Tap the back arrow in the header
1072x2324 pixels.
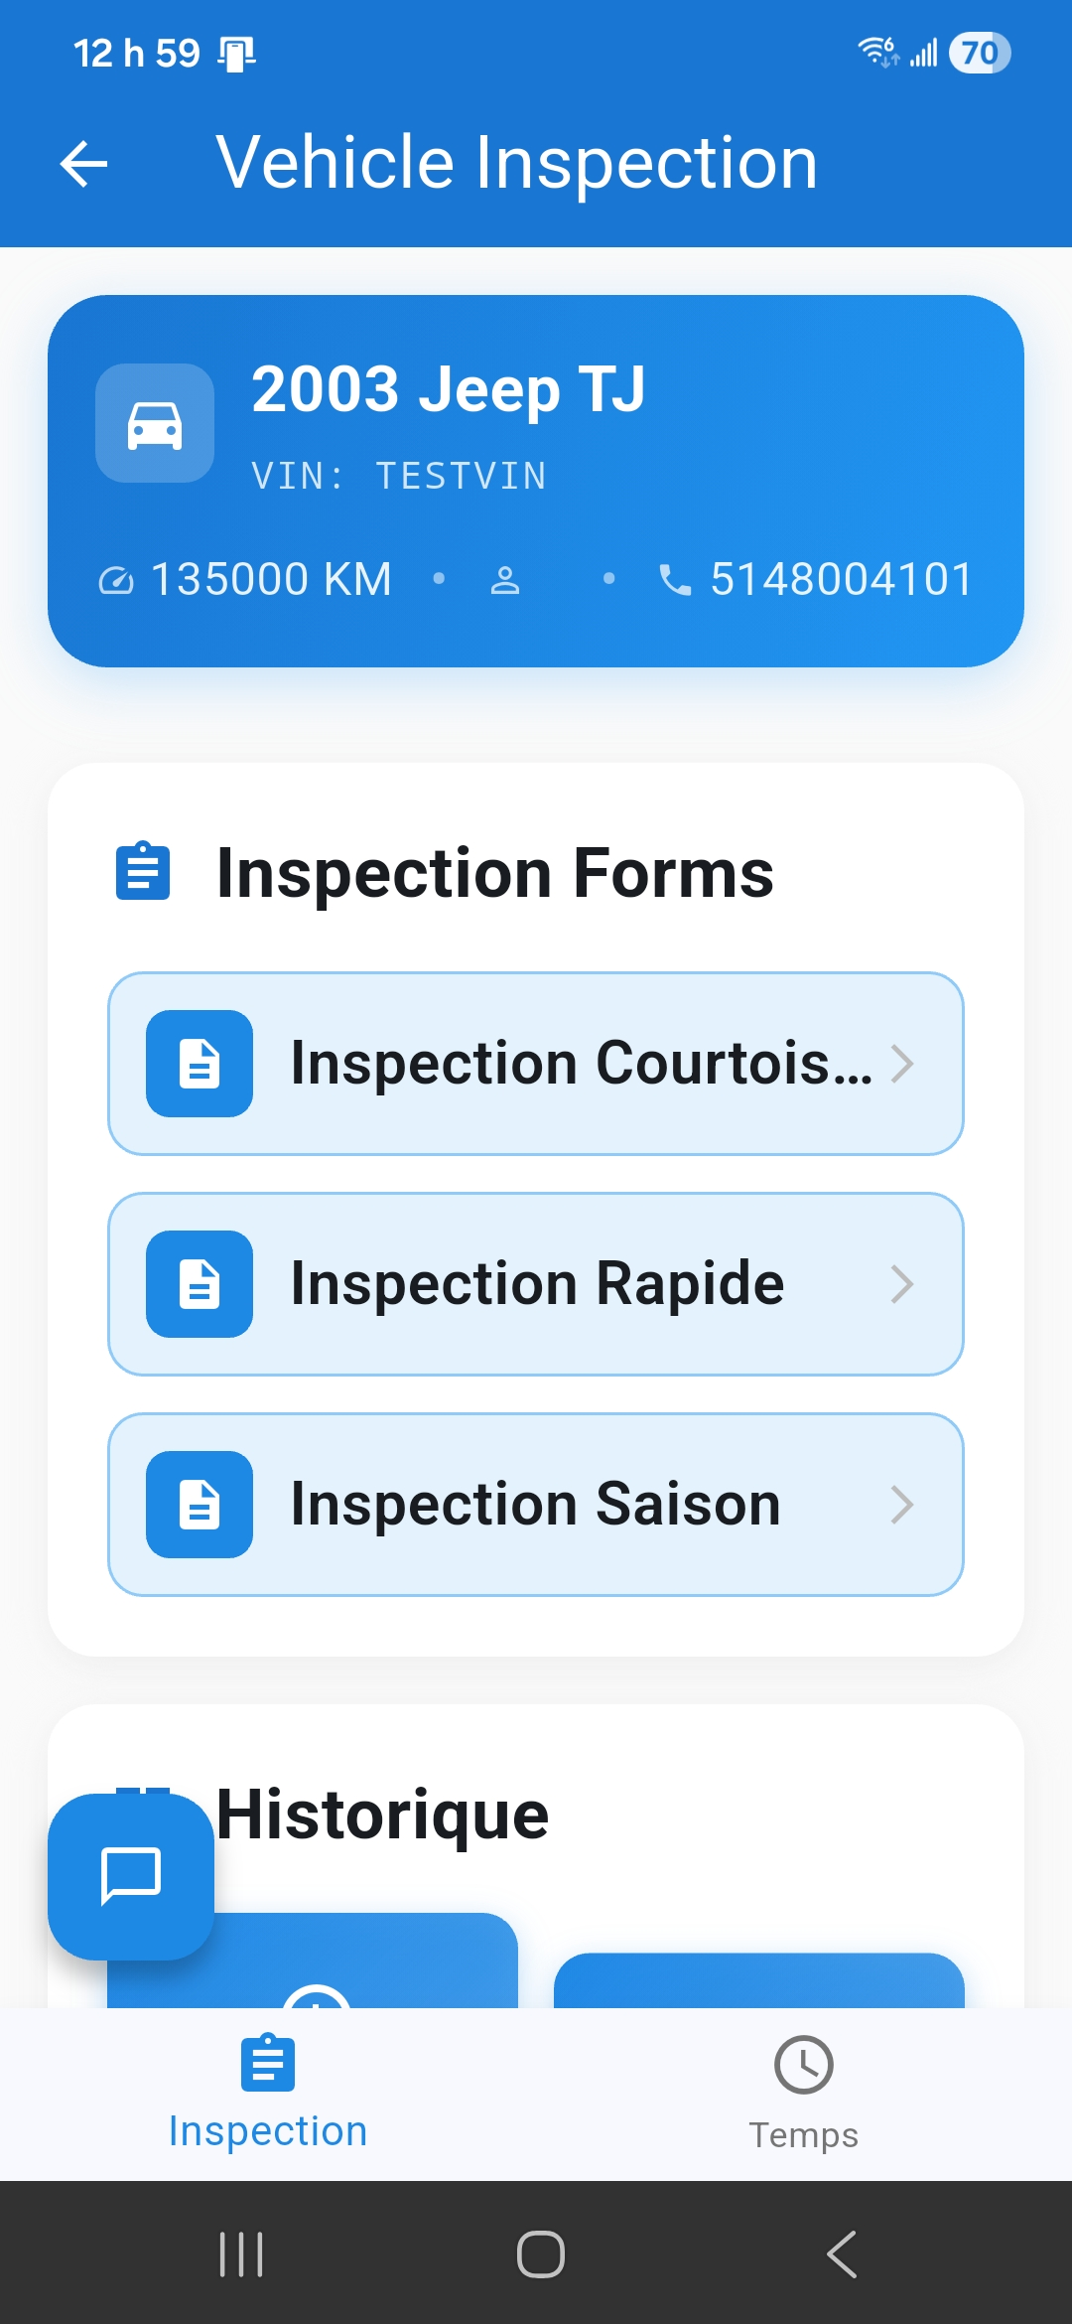click(83, 163)
